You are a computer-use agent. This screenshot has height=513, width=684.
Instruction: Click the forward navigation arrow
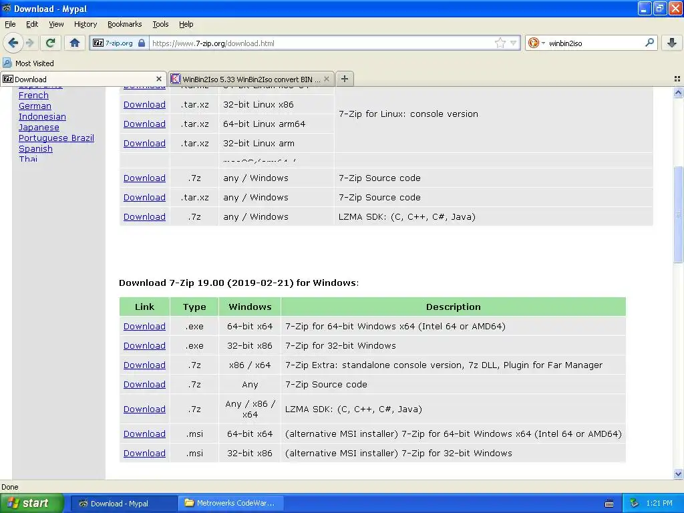tap(30, 43)
